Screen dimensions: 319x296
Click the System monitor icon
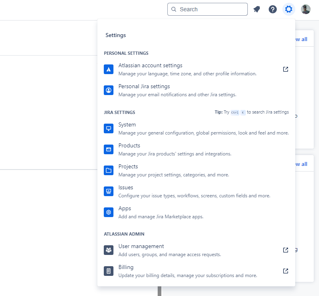tap(109, 128)
